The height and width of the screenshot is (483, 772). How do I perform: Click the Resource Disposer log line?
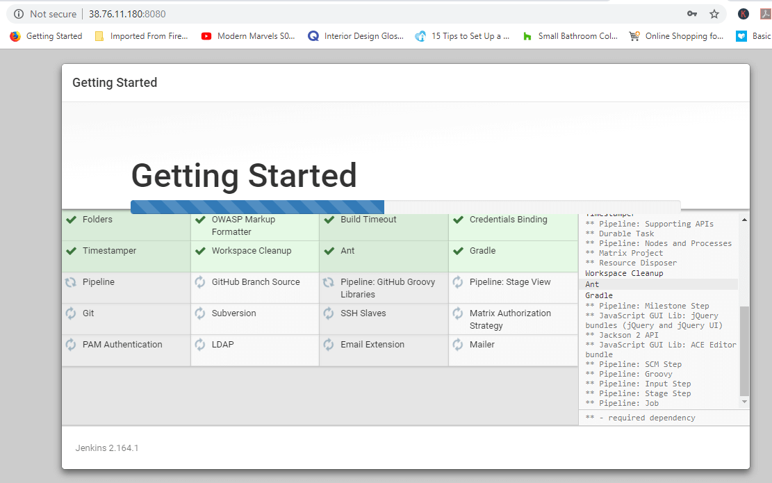point(631,263)
